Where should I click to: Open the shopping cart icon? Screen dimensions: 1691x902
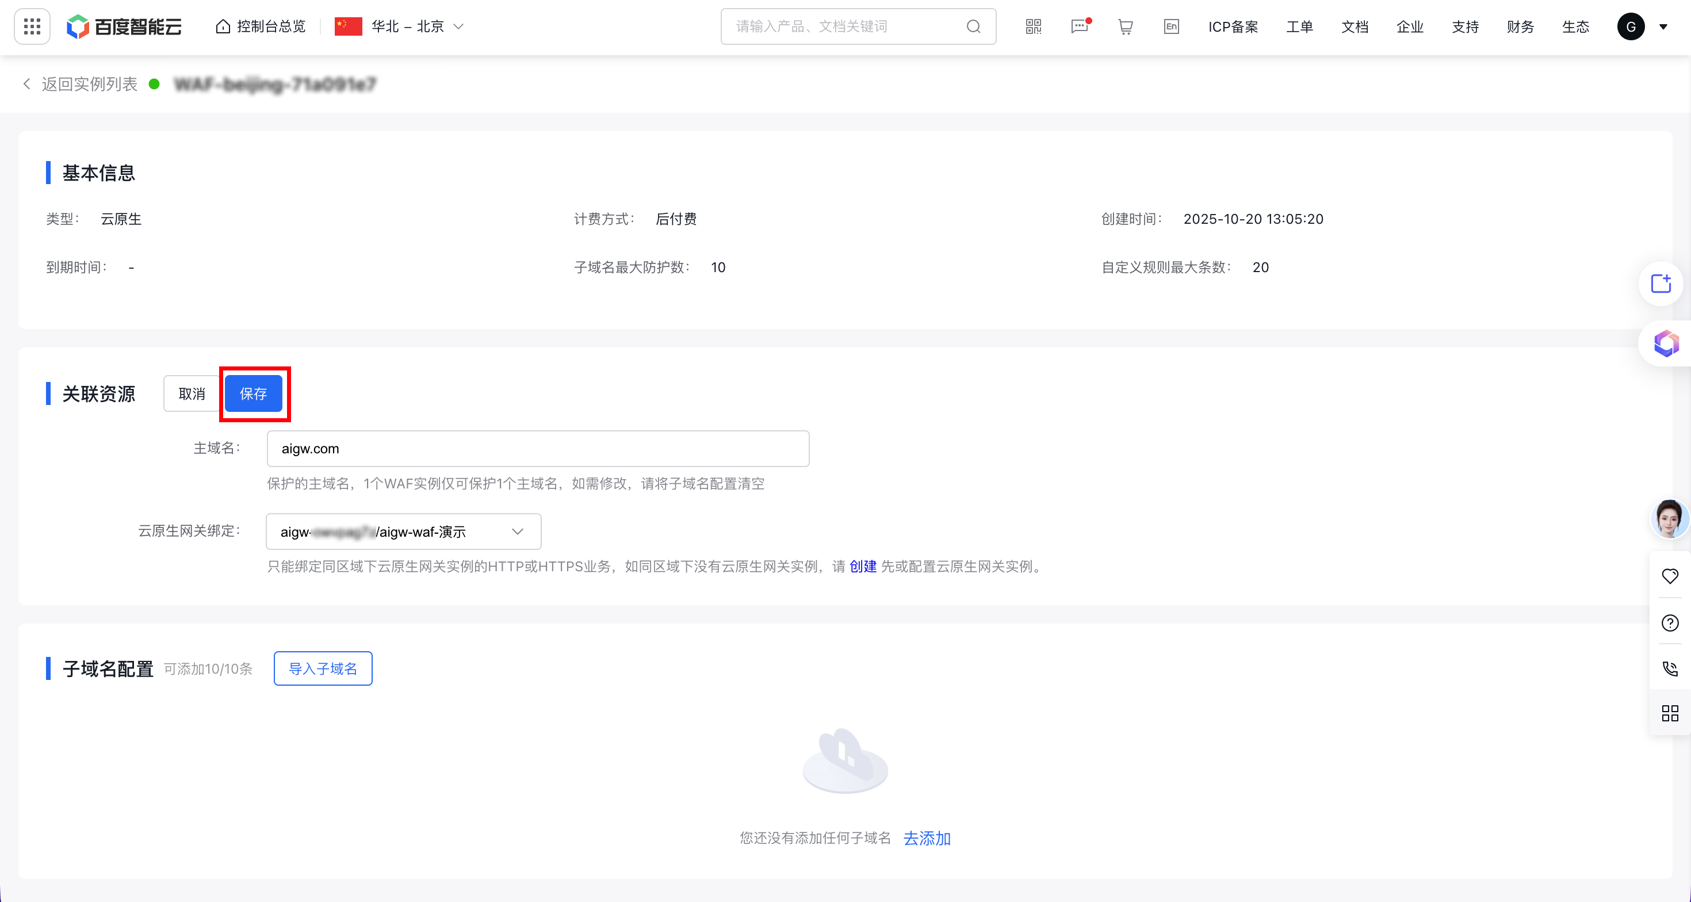[1125, 26]
